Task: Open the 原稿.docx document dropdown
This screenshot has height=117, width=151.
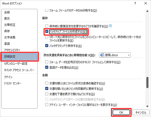Action: [115, 55]
